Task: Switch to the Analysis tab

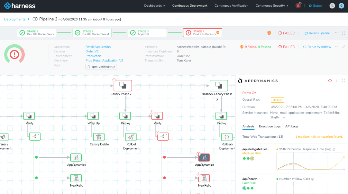Action: pos(248,126)
